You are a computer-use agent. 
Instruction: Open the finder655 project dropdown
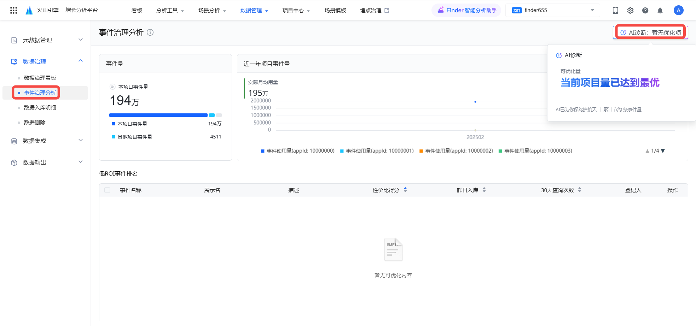click(552, 10)
